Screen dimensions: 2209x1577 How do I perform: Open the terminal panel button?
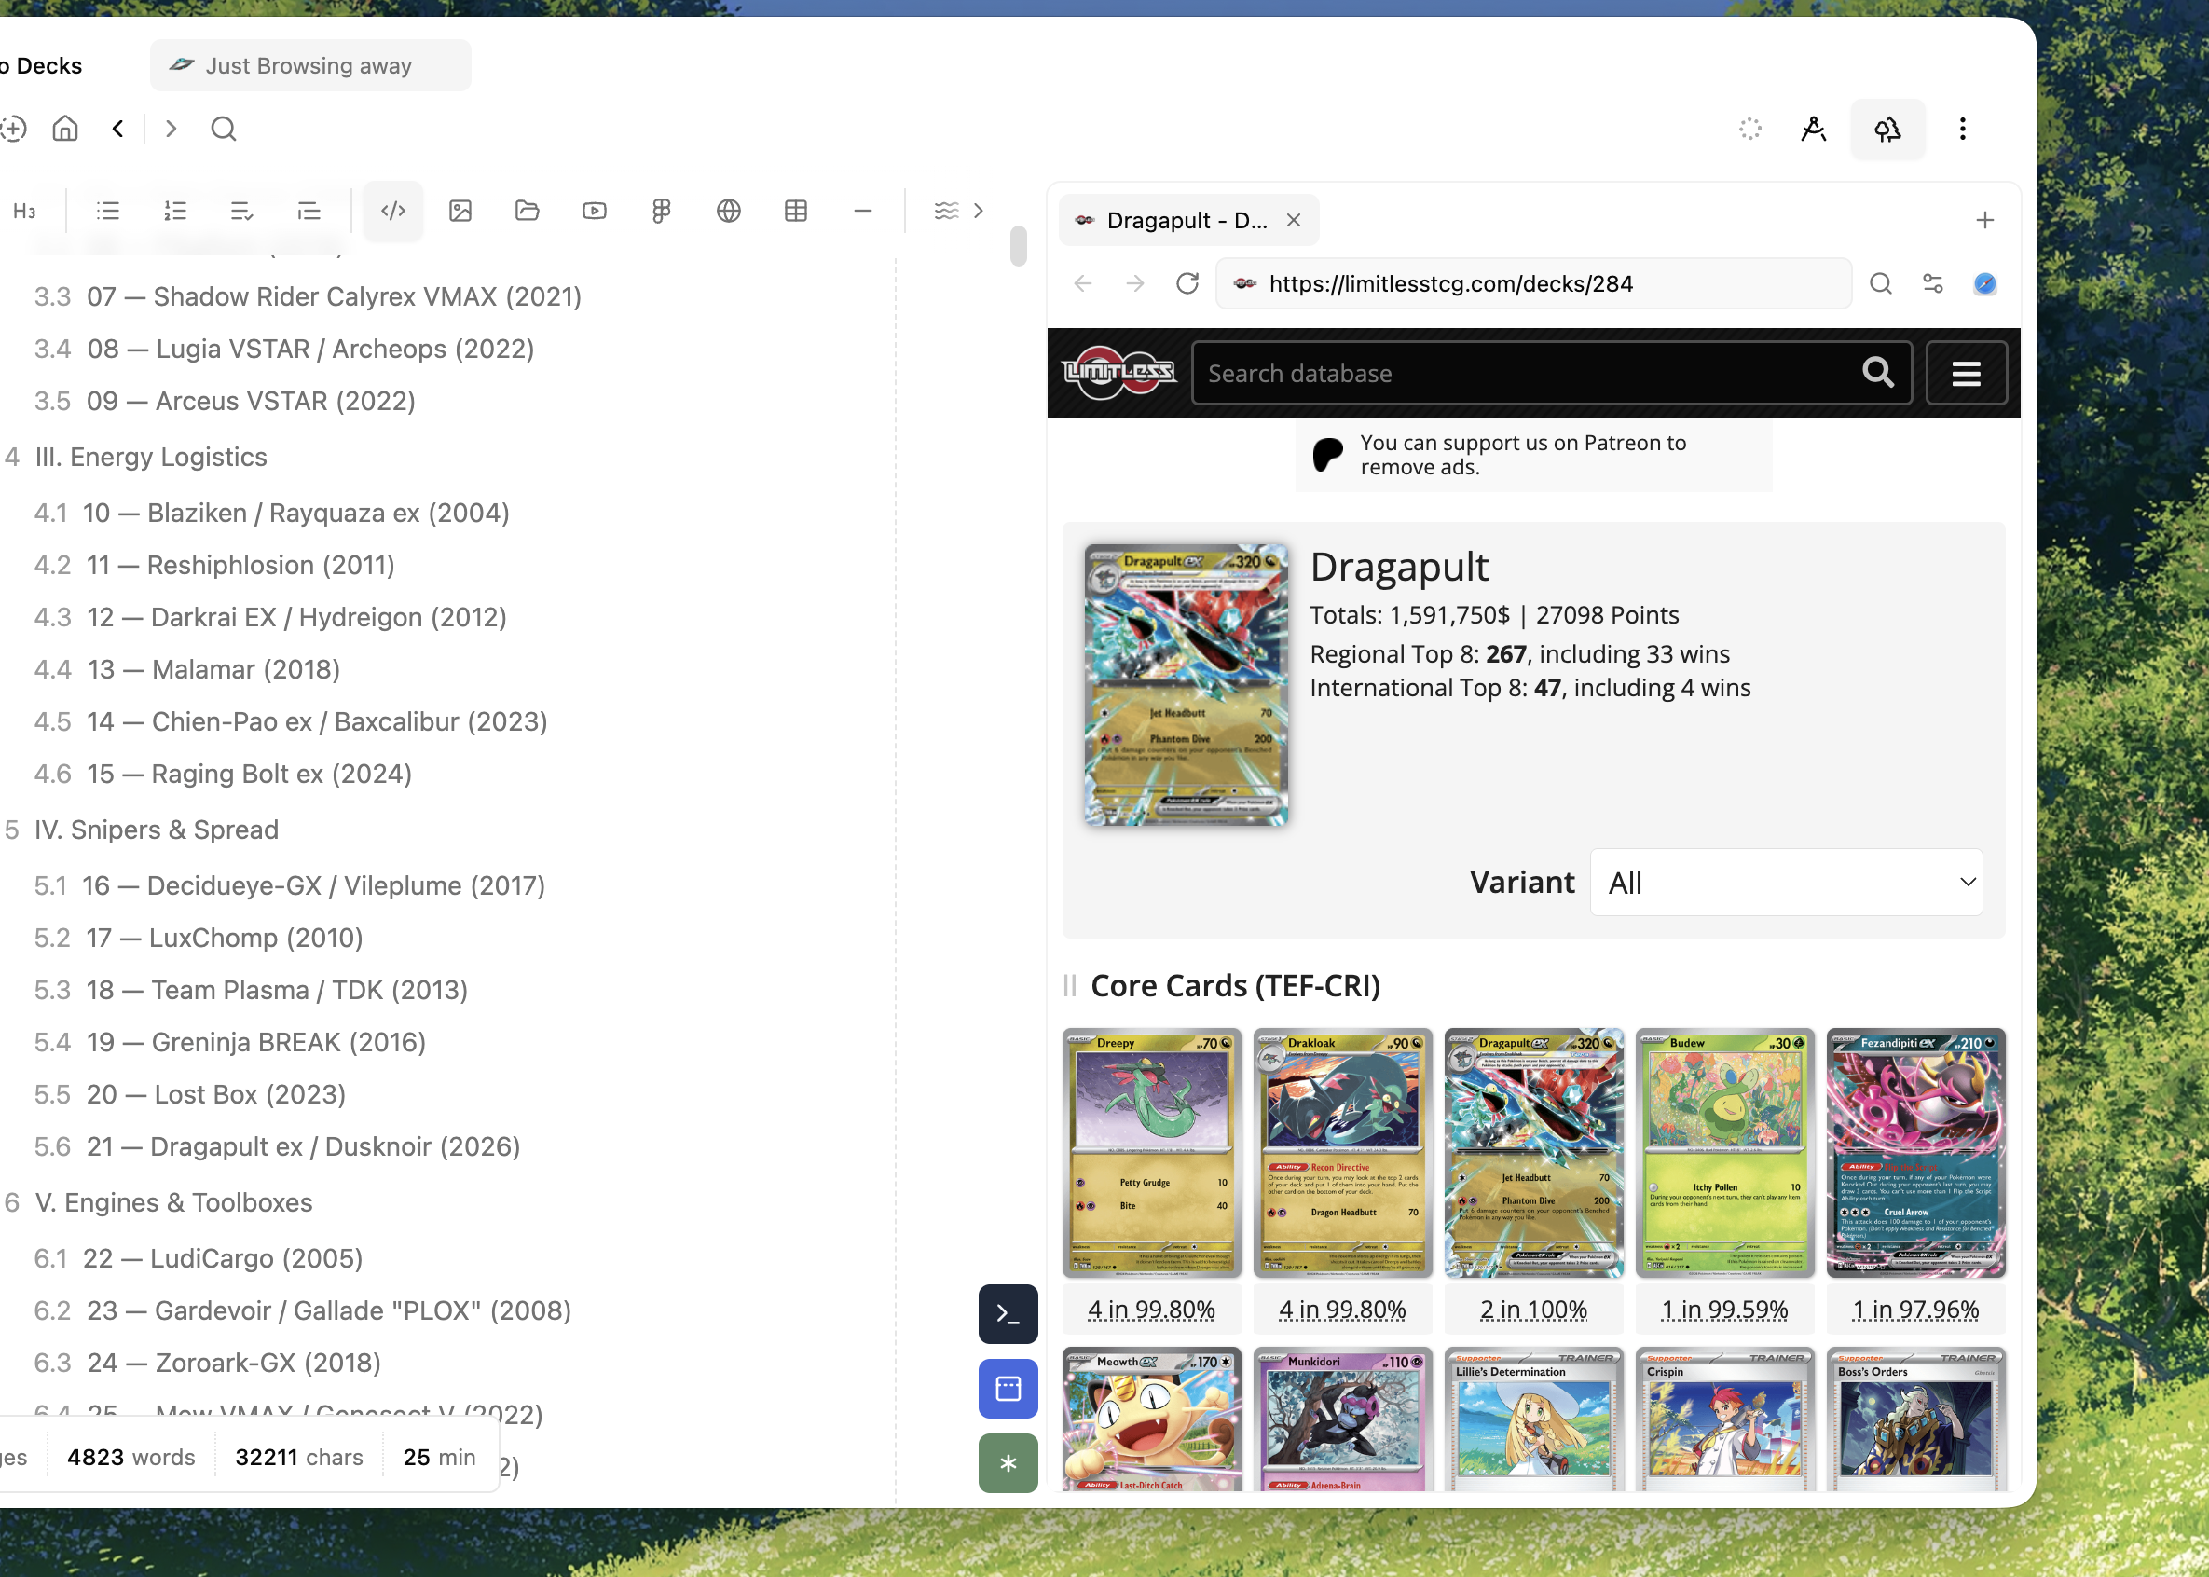(x=1008, y=1314)
